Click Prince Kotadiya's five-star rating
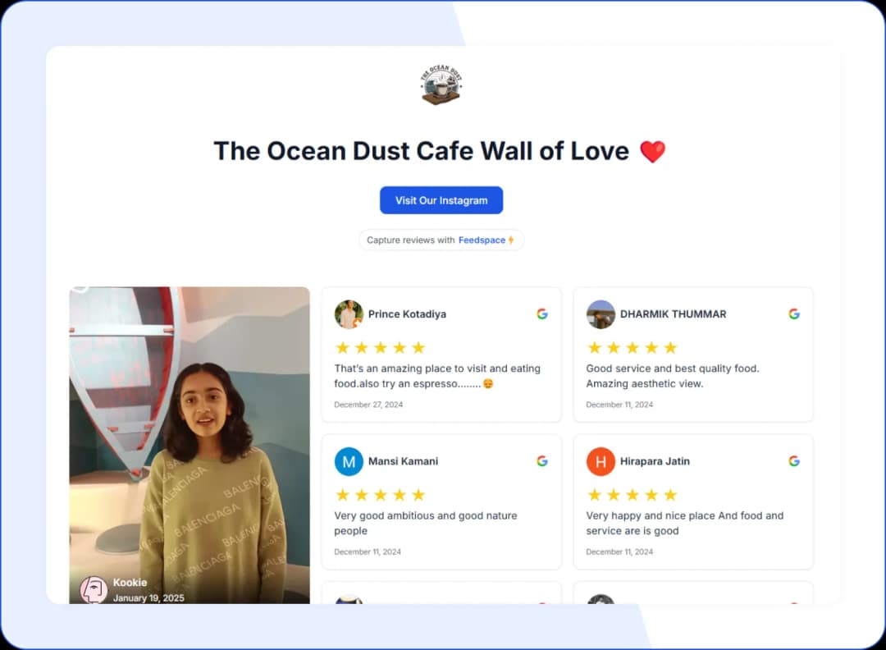 [380, 347]
